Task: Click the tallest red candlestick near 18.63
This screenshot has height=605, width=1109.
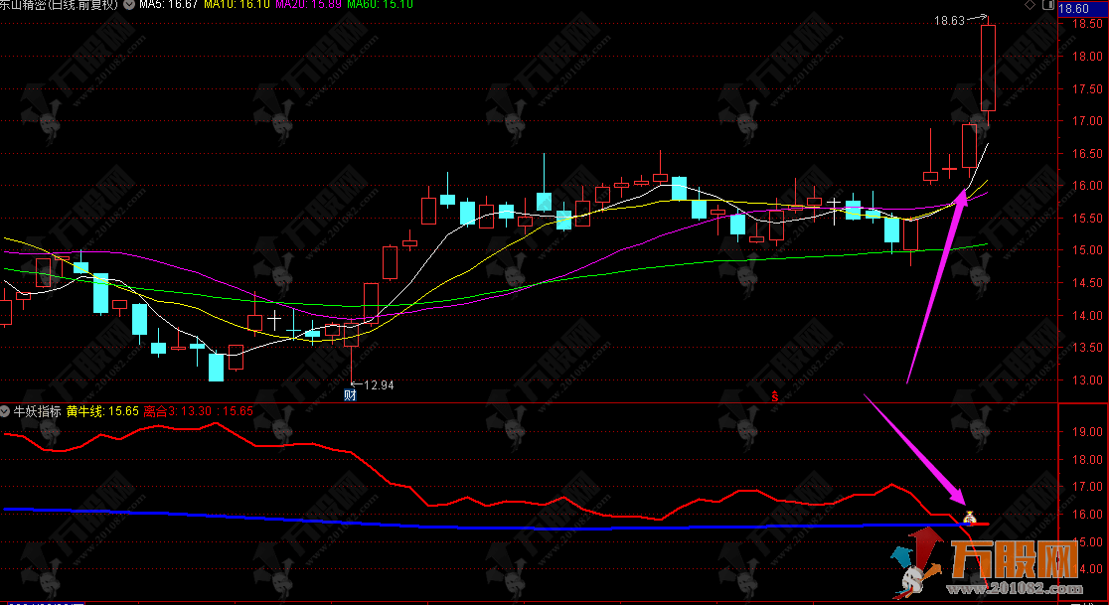Action: [x=988, y=68]
